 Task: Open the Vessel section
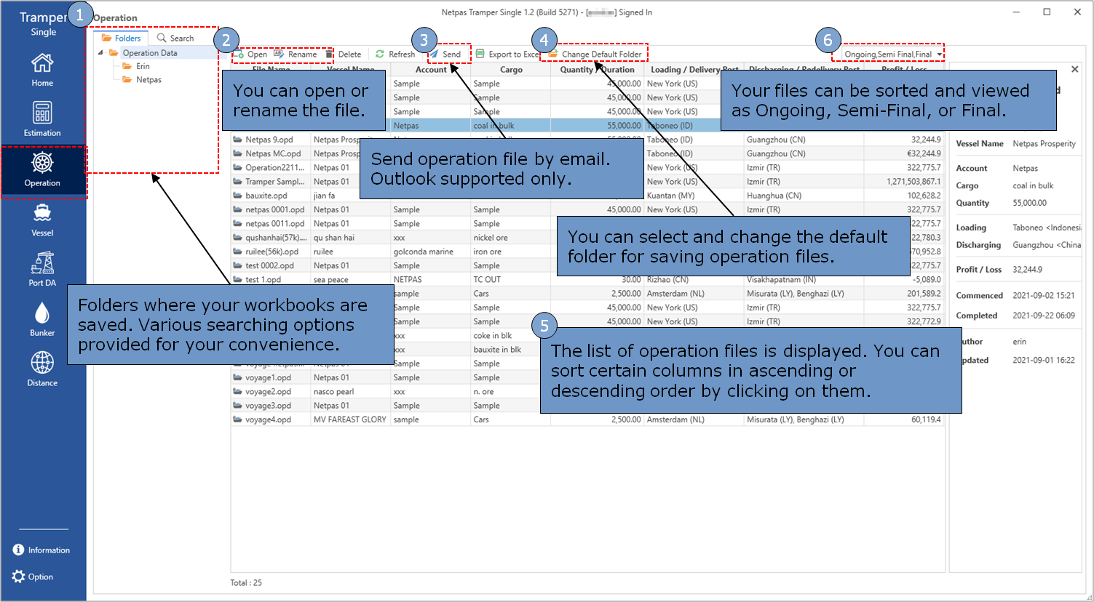(42, 220)
